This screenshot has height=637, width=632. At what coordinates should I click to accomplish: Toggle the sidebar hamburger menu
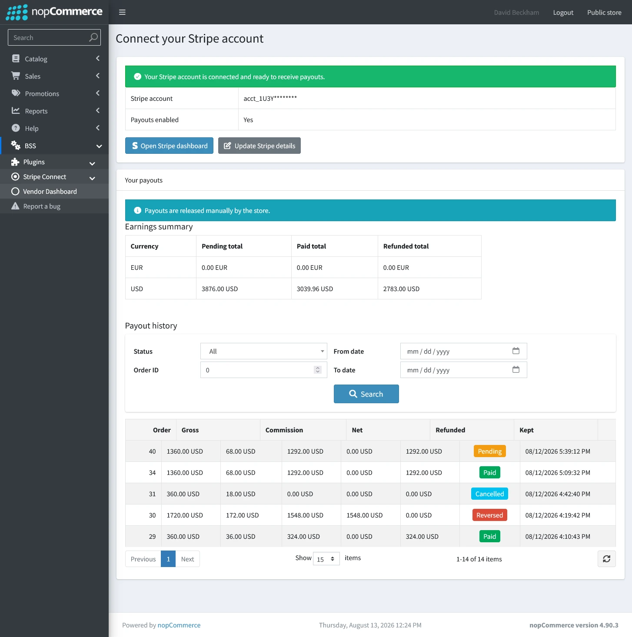coord(122,12)
